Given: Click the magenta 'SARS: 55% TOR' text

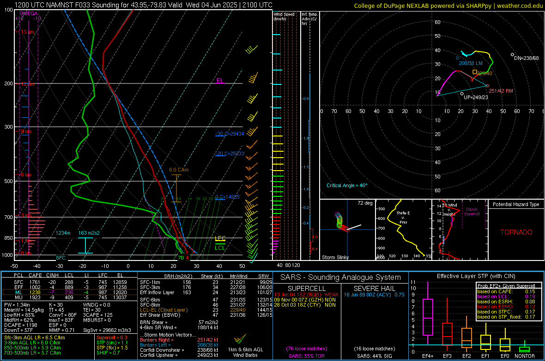Looking at the screenshot, I should click(306, 356).
